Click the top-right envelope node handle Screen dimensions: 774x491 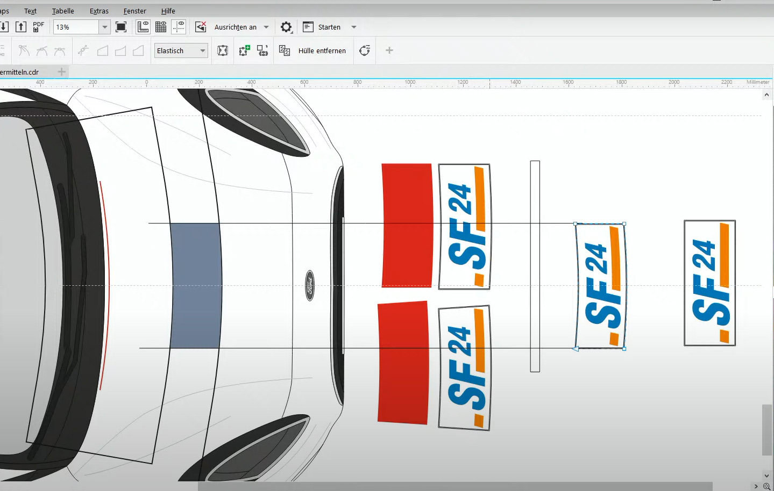click(624, 223)
